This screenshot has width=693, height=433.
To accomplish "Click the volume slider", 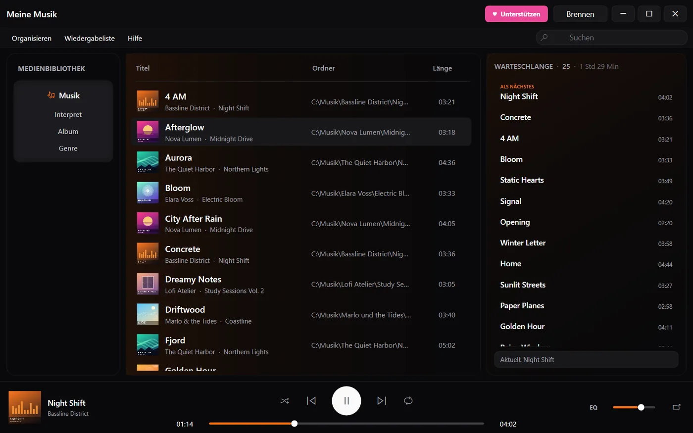I will tap(634, 407).
